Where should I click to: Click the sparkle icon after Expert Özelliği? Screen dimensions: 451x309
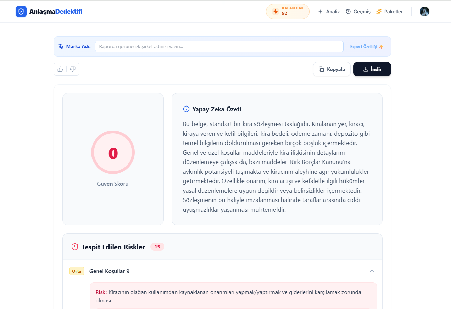[x=381, y=46]
